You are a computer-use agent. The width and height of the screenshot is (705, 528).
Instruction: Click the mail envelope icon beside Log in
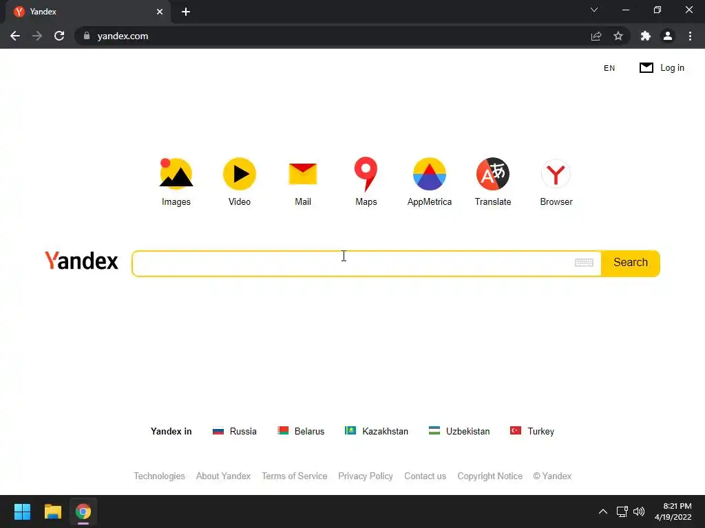tap(646, 68)
